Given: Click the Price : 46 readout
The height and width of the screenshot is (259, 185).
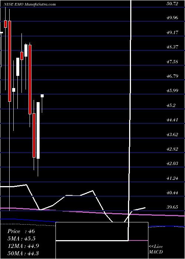Looking at the screenshot, I should (21, 231).
